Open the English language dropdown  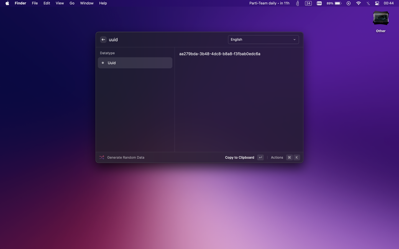(x=263, y=40)
